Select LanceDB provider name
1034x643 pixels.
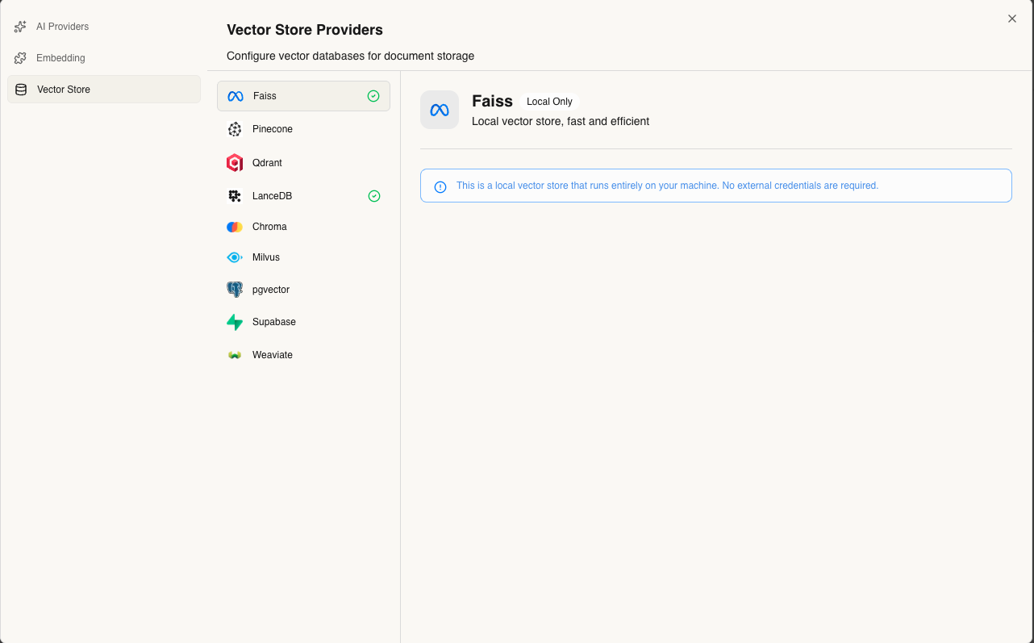point(272,196)
